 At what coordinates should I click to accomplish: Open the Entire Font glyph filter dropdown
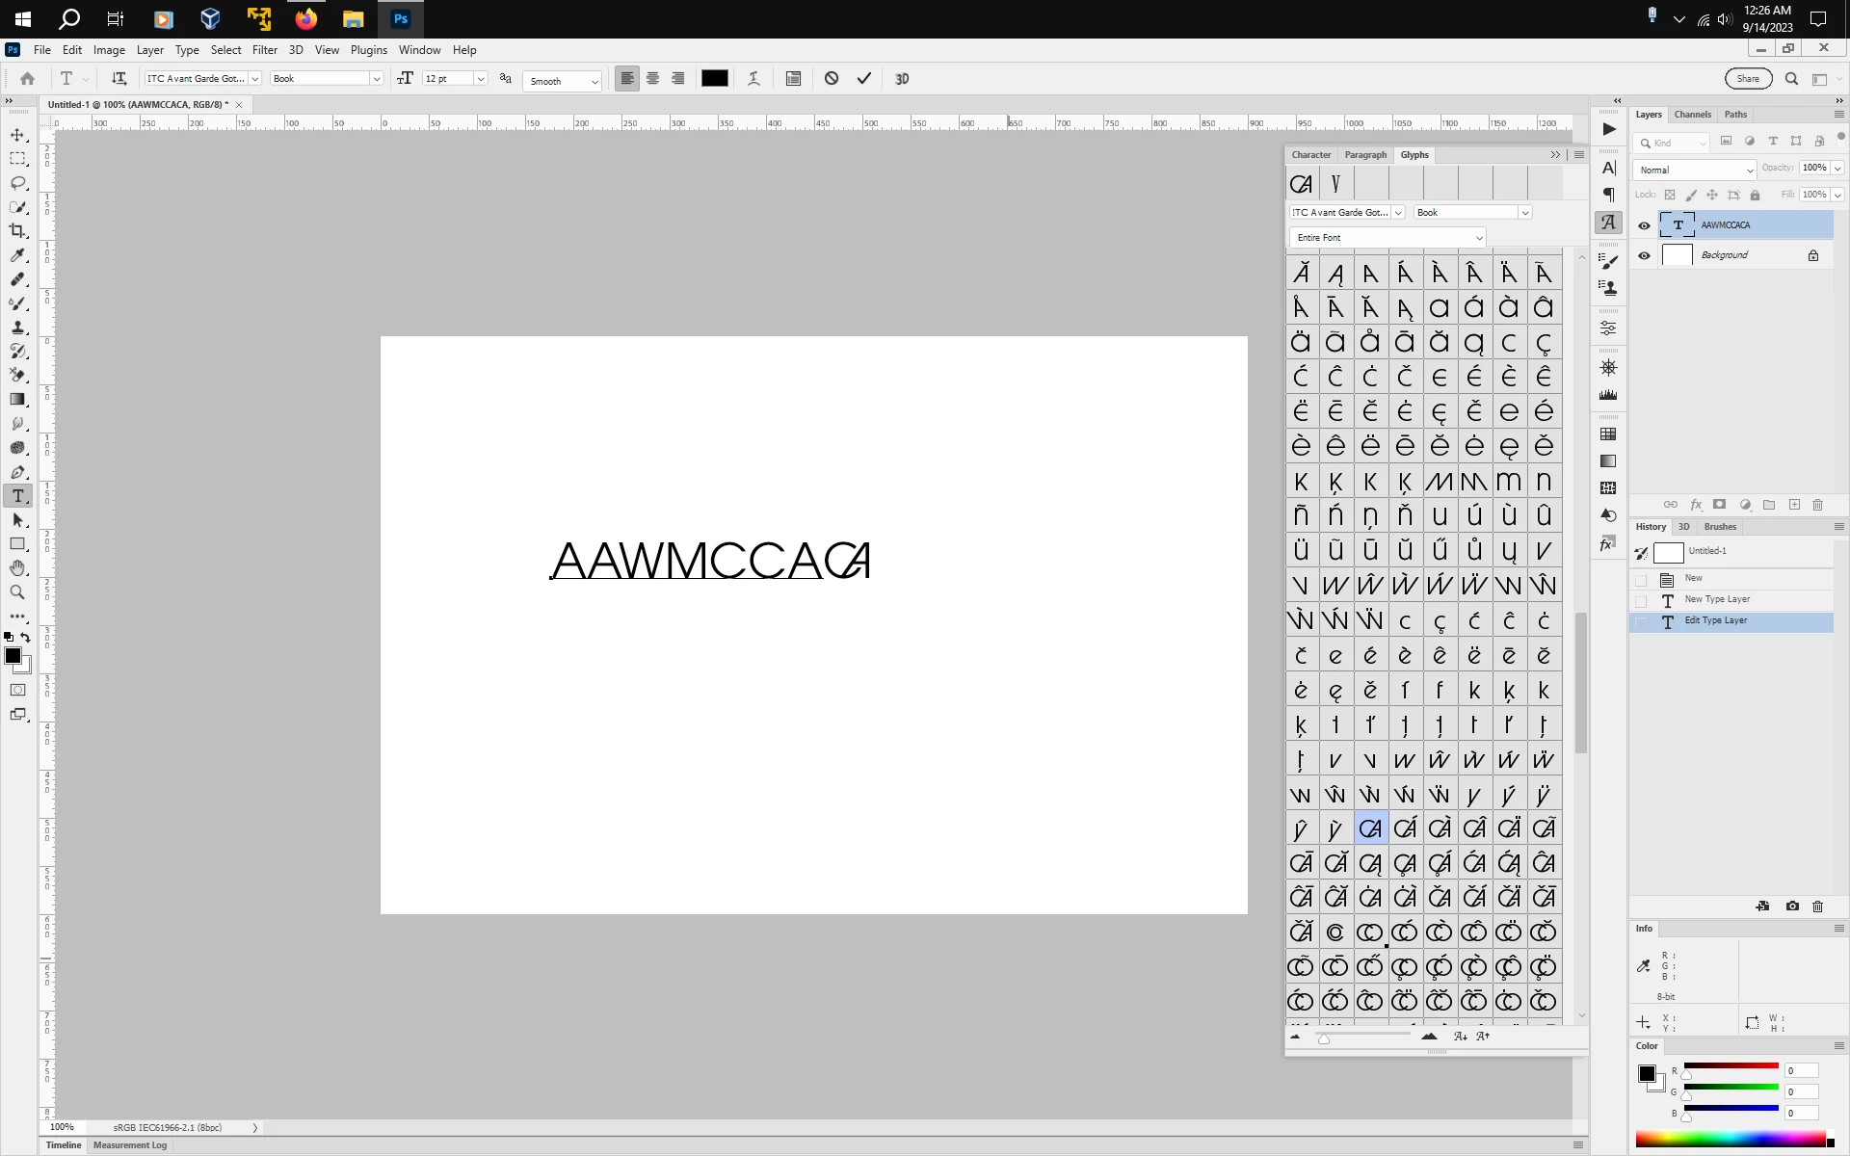point(1387,238)
